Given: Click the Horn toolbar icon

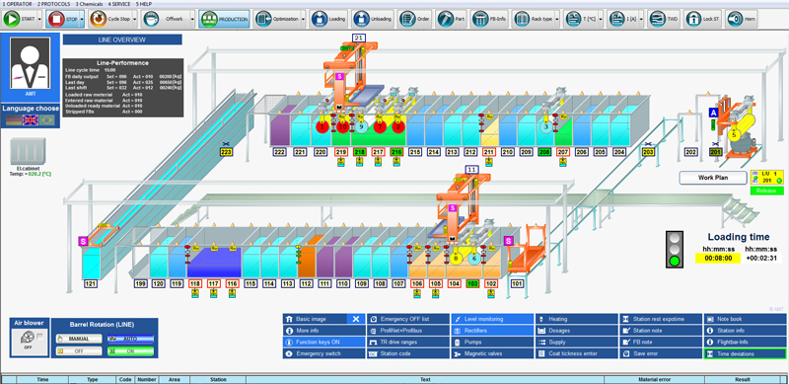Looking at the screenshot, I should [x=734, y=19].
